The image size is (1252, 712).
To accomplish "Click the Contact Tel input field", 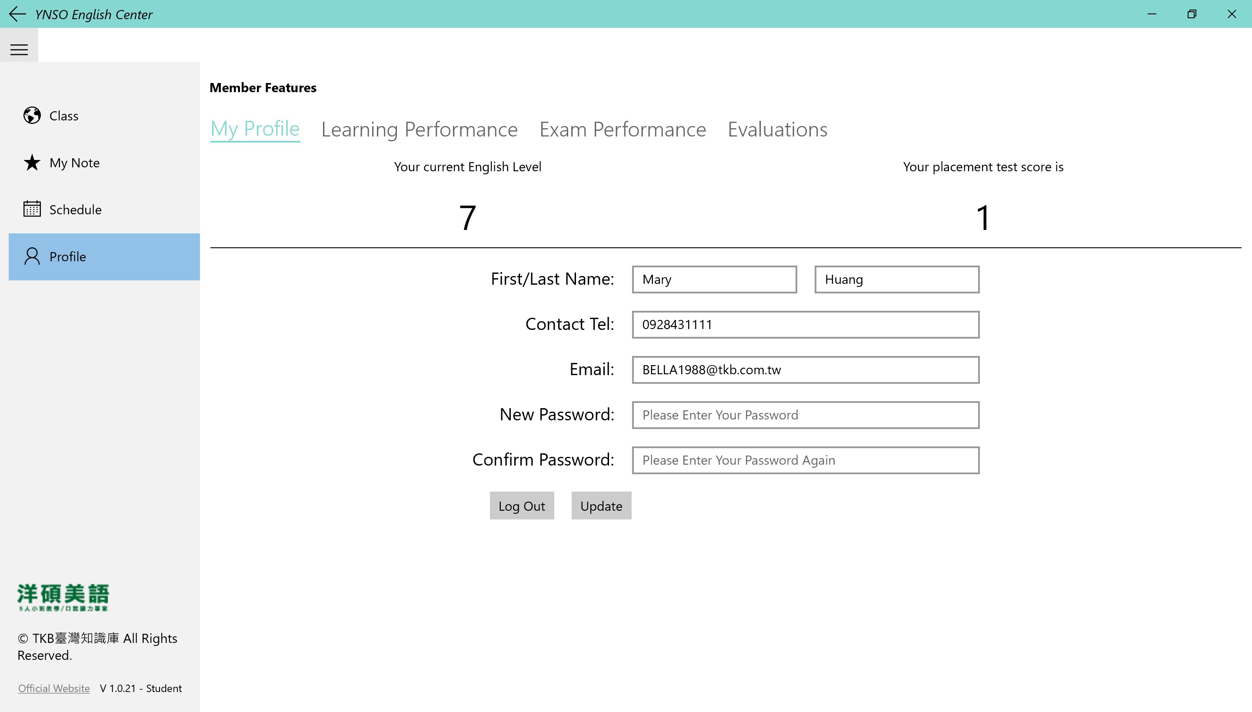I will coord(805,324).
